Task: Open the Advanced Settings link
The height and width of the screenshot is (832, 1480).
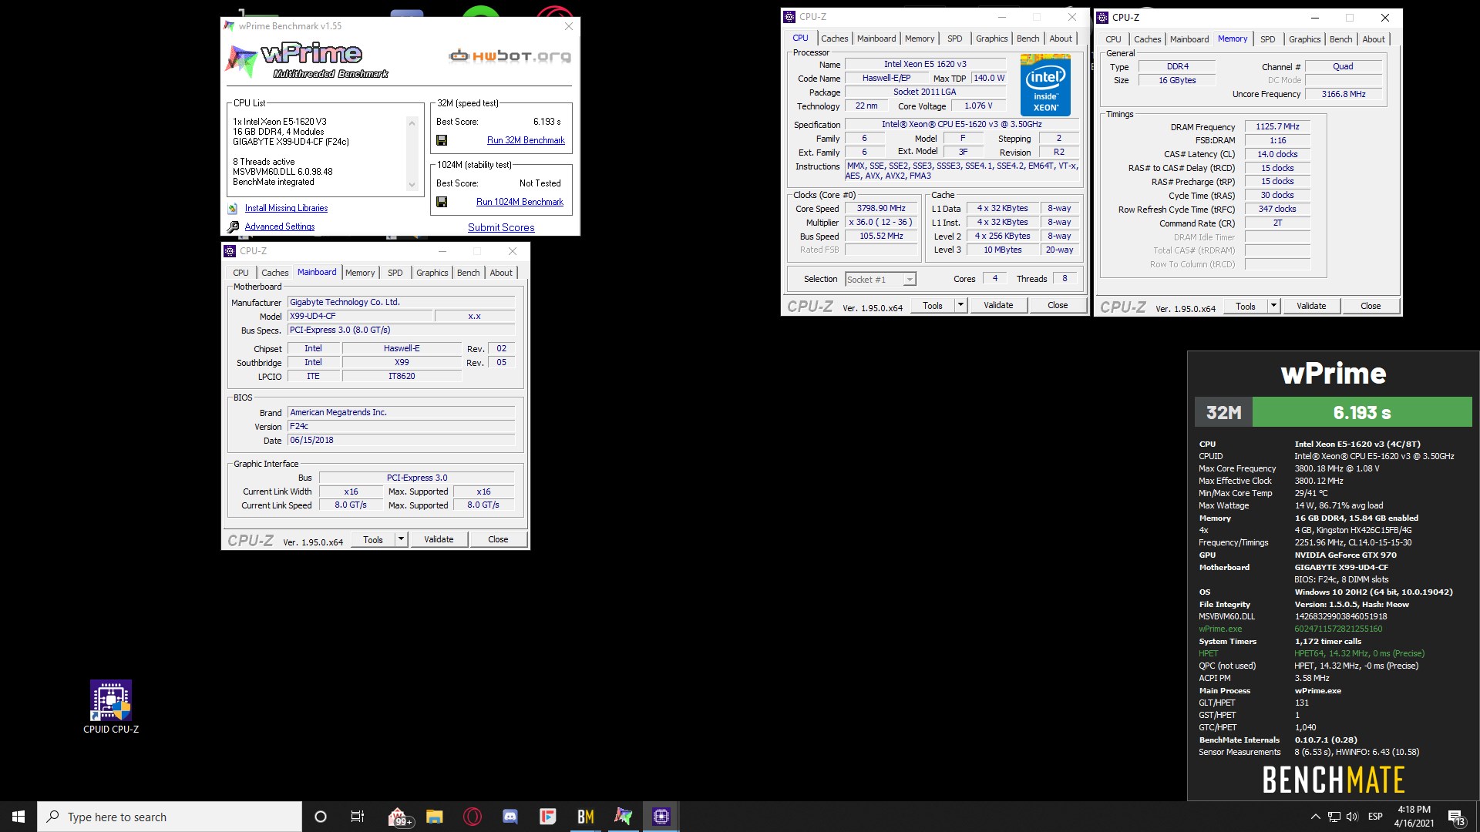Action: [x=279, y=226]
